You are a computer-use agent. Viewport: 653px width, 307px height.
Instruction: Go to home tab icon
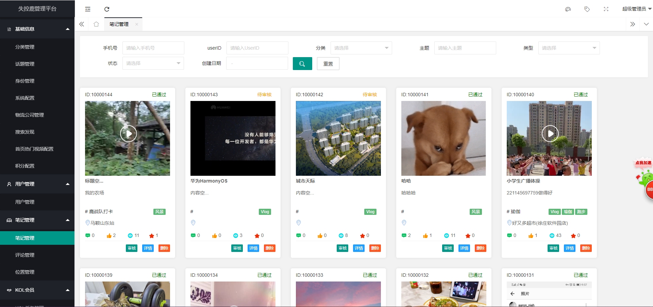point(96,24)
